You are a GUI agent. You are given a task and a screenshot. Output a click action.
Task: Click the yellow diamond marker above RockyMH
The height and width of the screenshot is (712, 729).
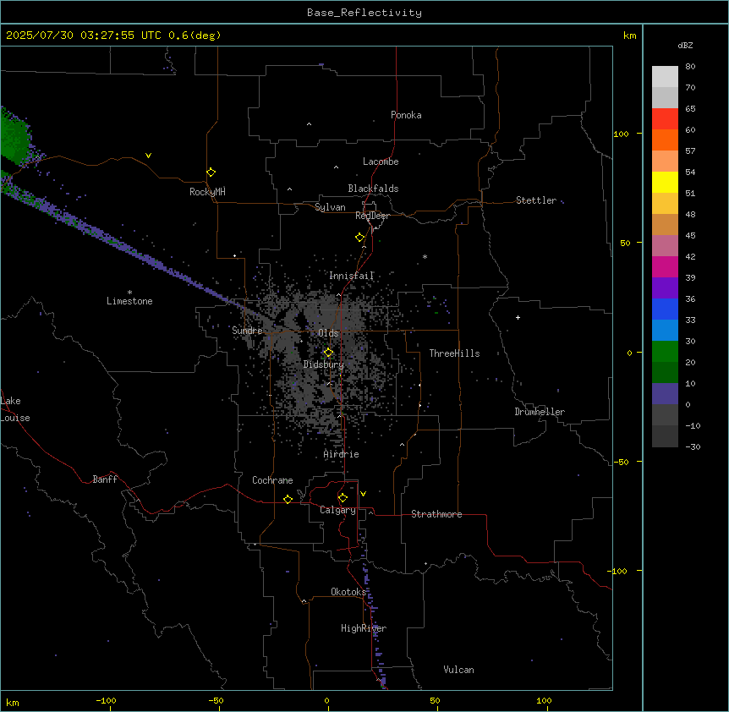click(x=211, y=173)
